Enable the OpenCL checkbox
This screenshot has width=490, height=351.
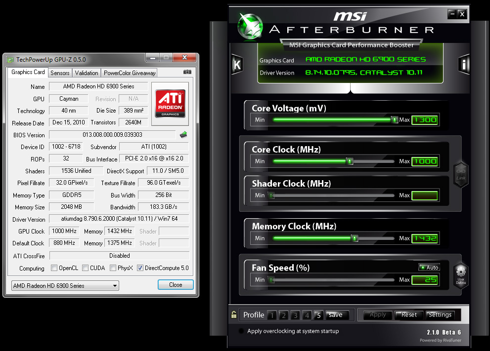coord(54,268)
